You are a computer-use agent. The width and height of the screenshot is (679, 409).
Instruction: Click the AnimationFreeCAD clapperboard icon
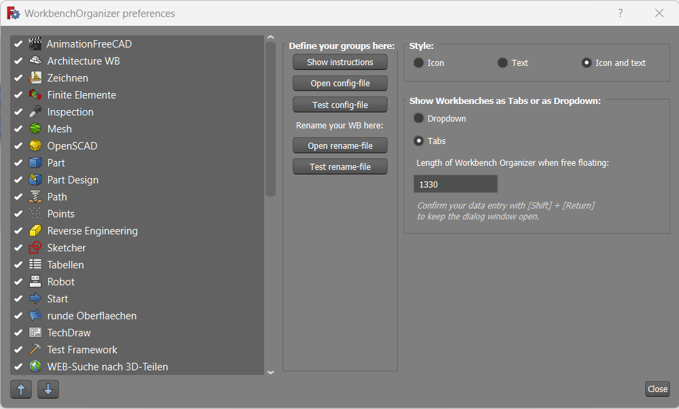(35, 43)
